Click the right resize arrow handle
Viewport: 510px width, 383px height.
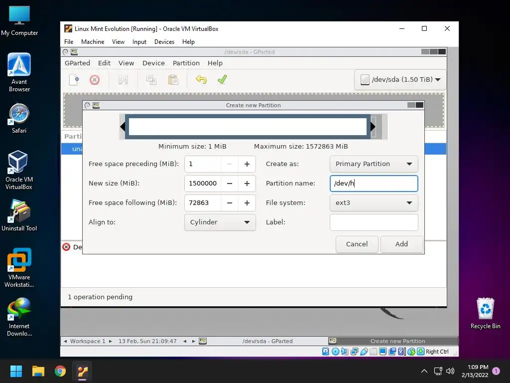point(373,127)
